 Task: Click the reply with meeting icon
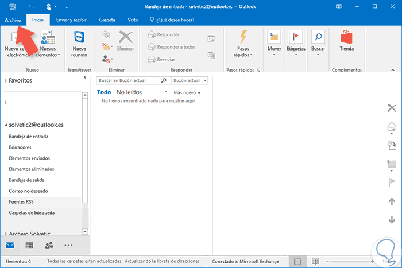211,38
